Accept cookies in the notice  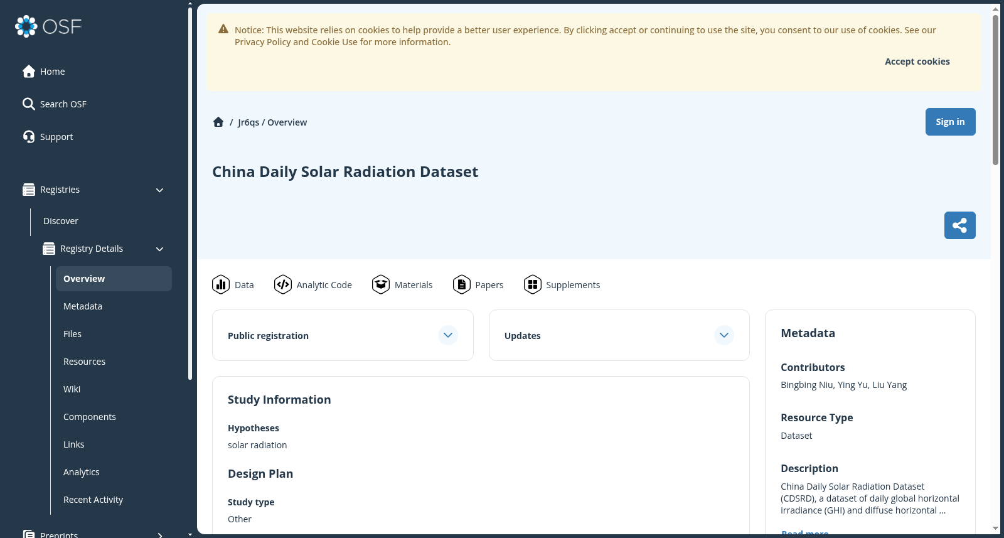(917, 62)
